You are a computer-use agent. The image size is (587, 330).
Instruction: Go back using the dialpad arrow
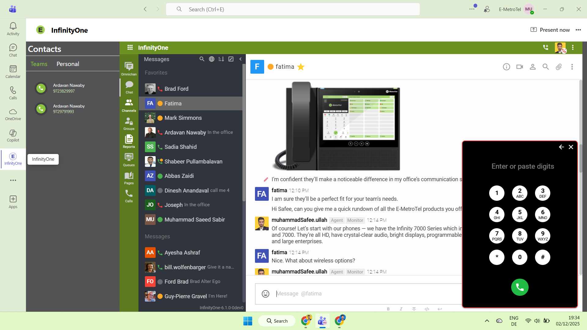(x=561, y=147)
